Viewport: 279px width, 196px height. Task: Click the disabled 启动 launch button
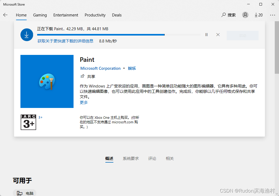coord(243,36)
